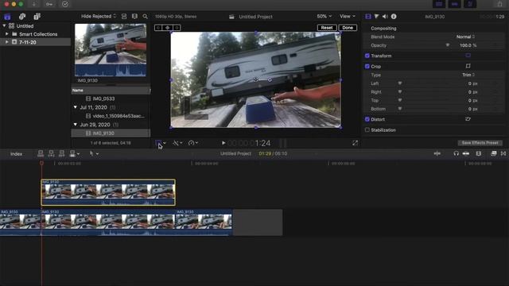Click the Share export icon
The height and width of the screenshot is (286, 509).
click(500, 4)
